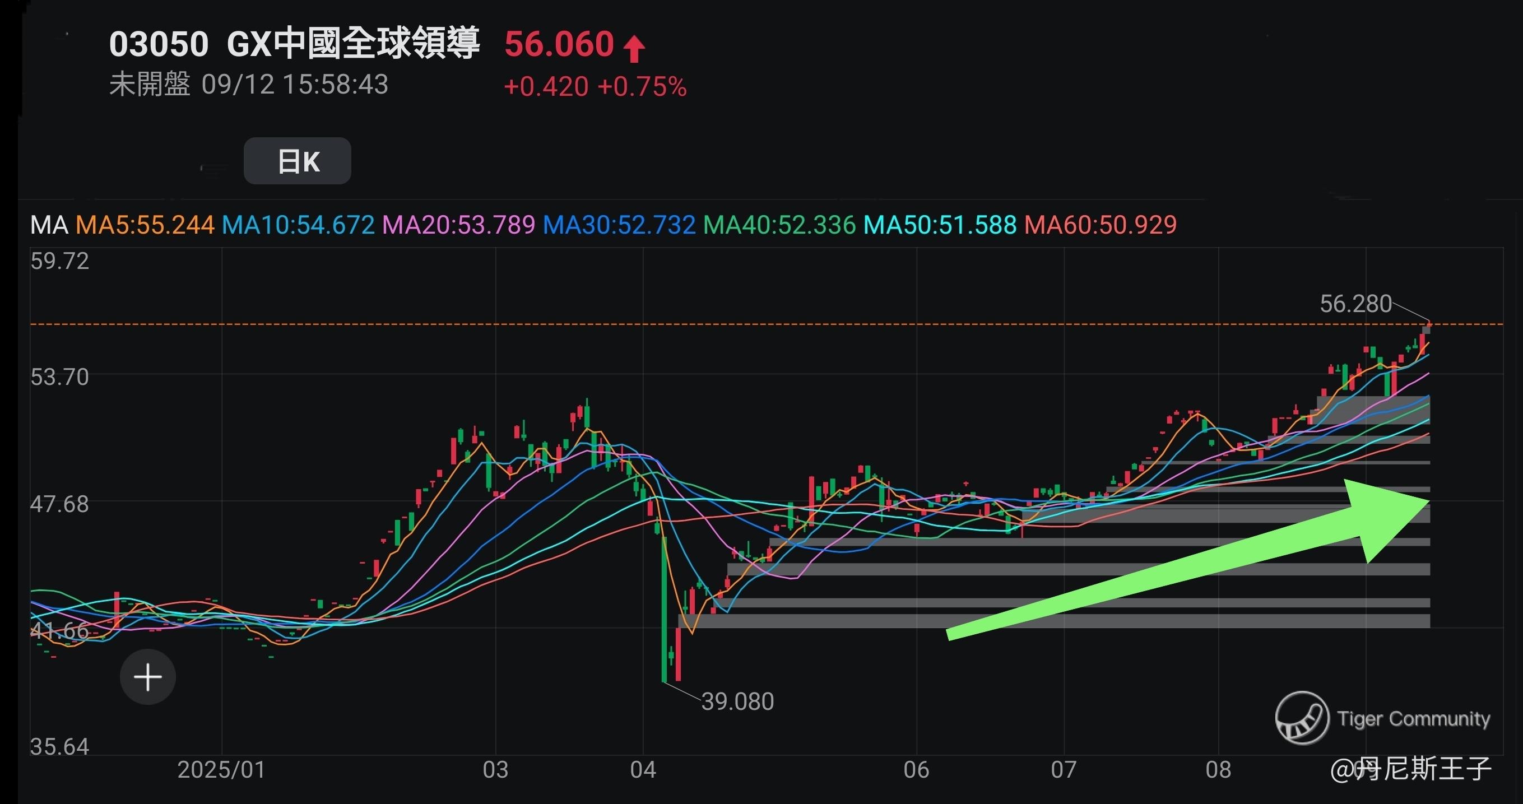Image resolution: width=1523 pixels, height=804 pixels.
Task: Click the MA60 indicator value label
Action: coord(1101,225)
